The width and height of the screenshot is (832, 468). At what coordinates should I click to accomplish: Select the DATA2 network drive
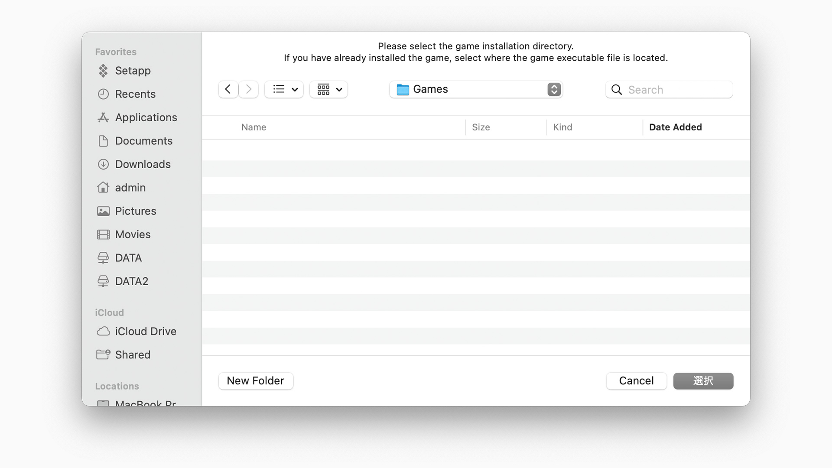coord(131,281)
